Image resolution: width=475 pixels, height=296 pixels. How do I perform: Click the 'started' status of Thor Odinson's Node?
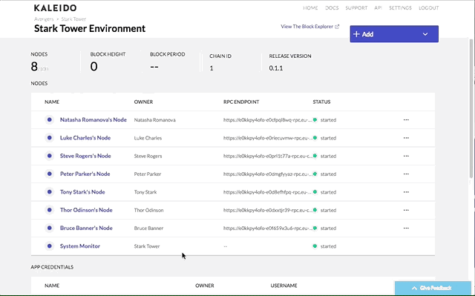pos(328,210)
